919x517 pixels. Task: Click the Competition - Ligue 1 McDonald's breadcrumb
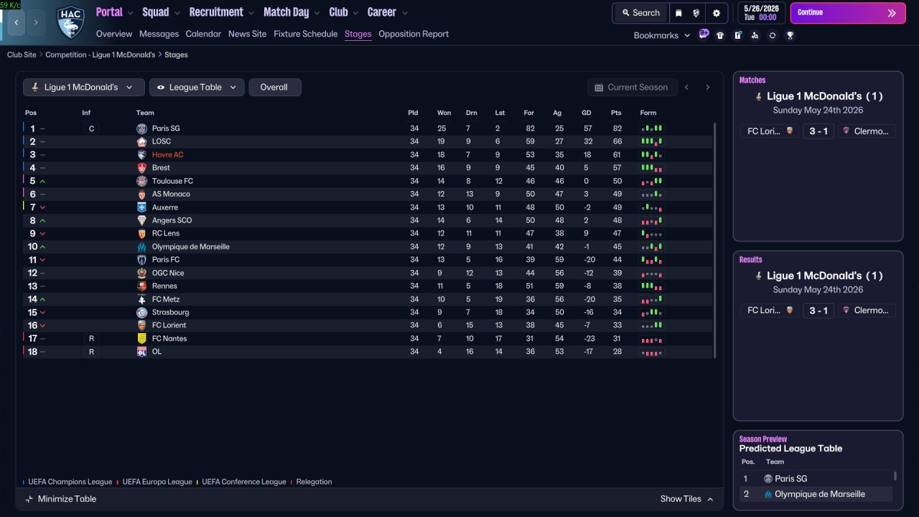coord(101,55)
